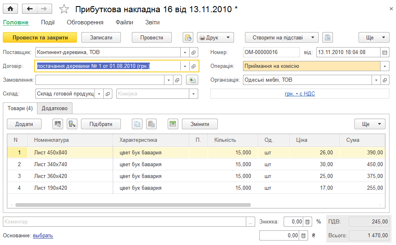Expand the Договір dropdown list
This screenshot has width=396, height=245.
[x=185, y=66]
